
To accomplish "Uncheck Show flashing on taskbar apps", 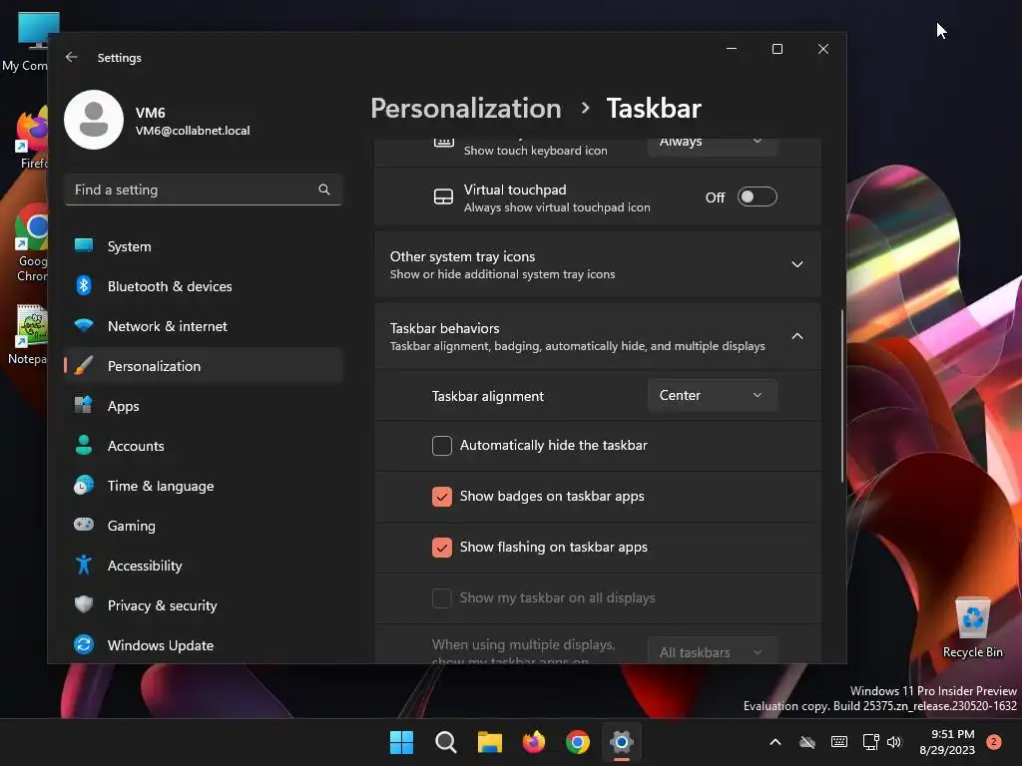I will click(442, 548).
